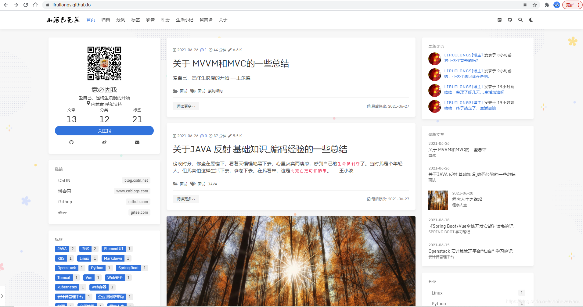Click the Weibo icon in the profile card
This screenshot has height=307, width=583.
point(104,142)
